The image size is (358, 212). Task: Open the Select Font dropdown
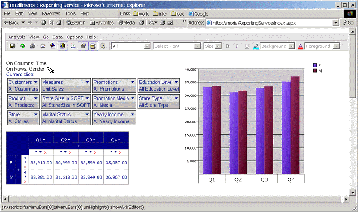(x=197, y=46)
